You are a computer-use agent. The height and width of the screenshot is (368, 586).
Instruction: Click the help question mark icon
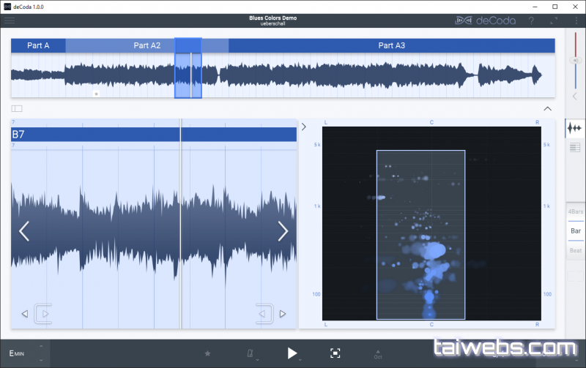531,20
